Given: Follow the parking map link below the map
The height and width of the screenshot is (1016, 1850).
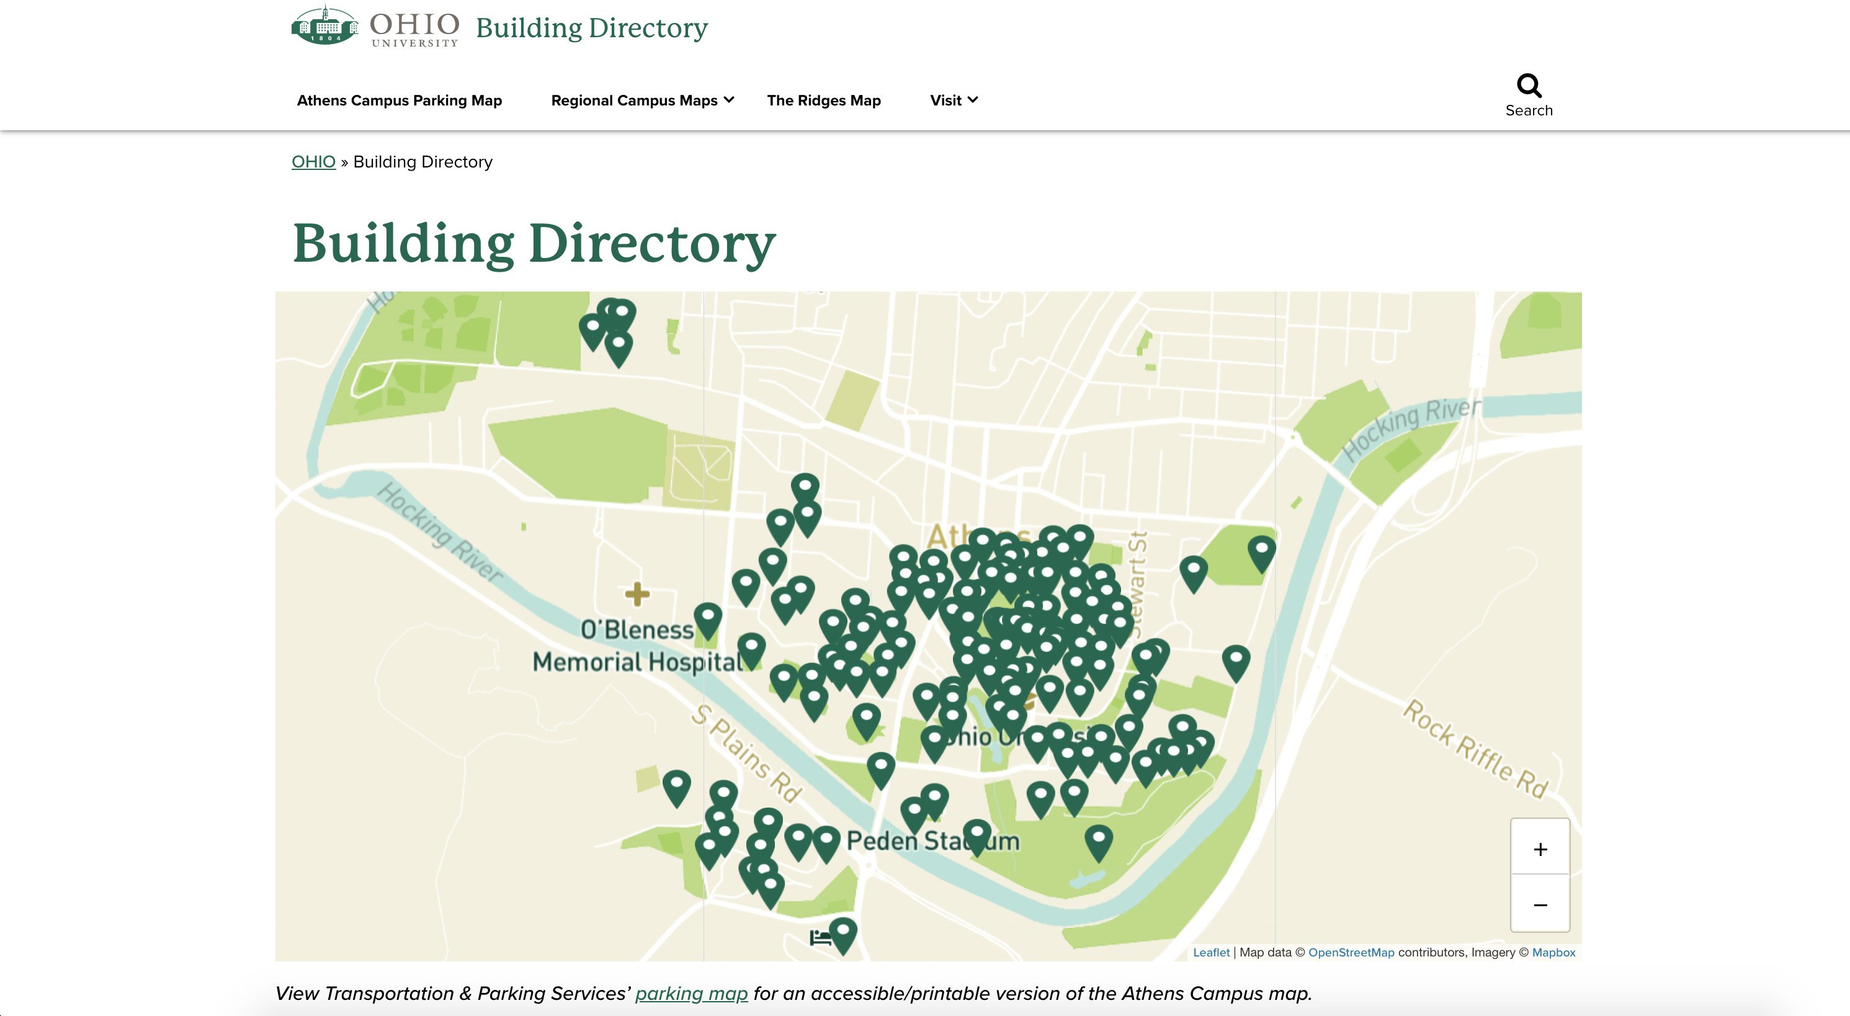Looking at the screenshot, I should coord(692,994).
